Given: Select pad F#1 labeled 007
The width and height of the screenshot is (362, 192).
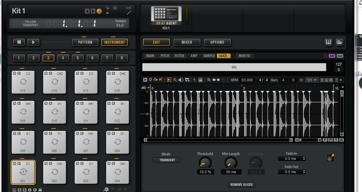Looking at the screenshot, I should [x=86, y=142].
